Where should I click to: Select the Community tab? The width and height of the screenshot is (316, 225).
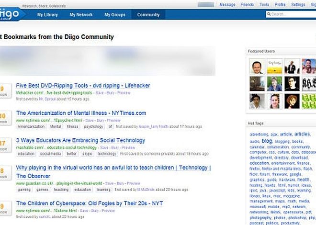pos(148,15)
